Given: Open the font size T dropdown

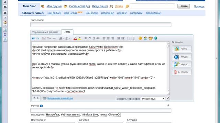Looking at the screenshot, I should tap(67, 38).
